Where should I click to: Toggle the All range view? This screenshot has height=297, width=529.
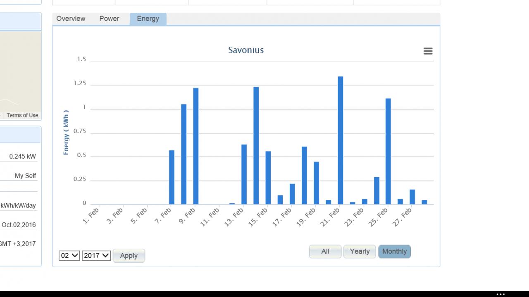[325, 252]
